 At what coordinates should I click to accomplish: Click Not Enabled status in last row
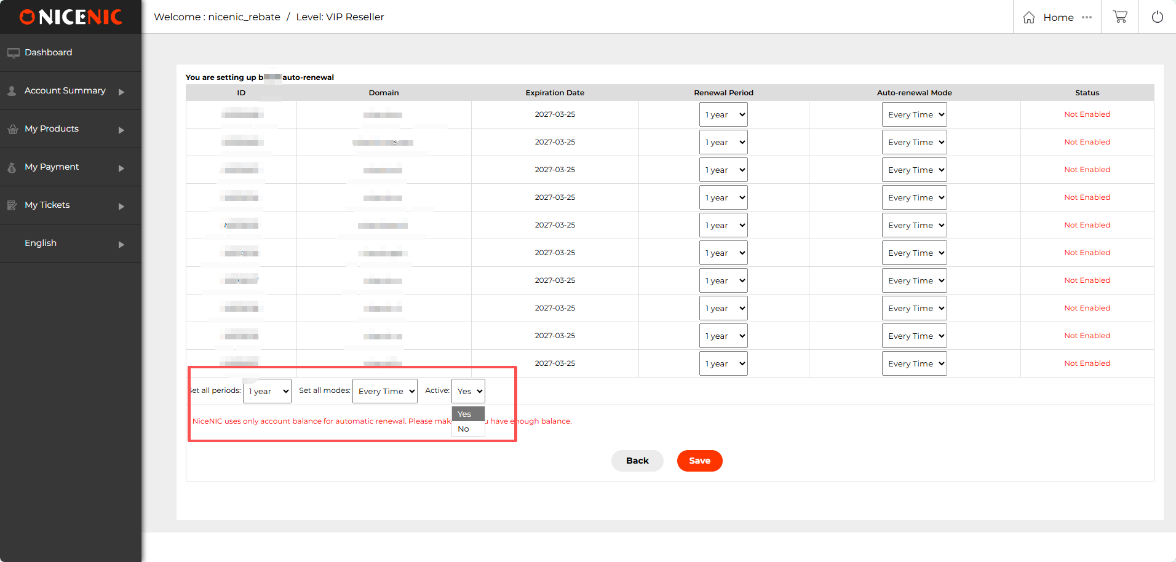(x=1087, y=363)
